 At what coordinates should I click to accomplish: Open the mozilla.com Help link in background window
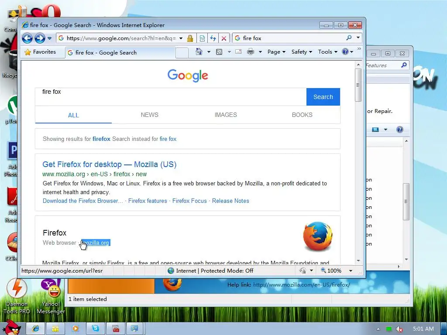(301, 284)
